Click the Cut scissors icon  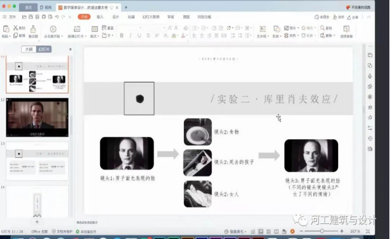click(x=15, y=28)
